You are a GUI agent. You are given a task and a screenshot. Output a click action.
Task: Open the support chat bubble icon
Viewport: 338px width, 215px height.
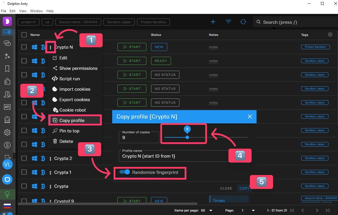click(7, 179)
